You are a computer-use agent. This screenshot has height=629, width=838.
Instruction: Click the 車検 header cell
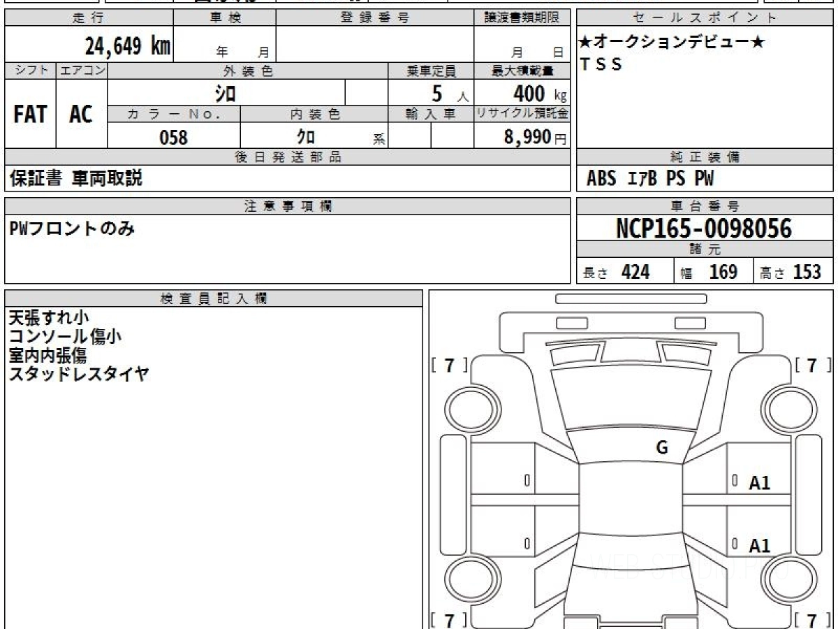pyautogui.click(x=224, y=18)
